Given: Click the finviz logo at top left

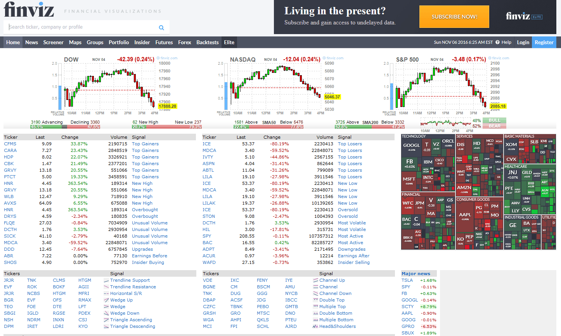Looking at the screenshot, I should 29,9.
